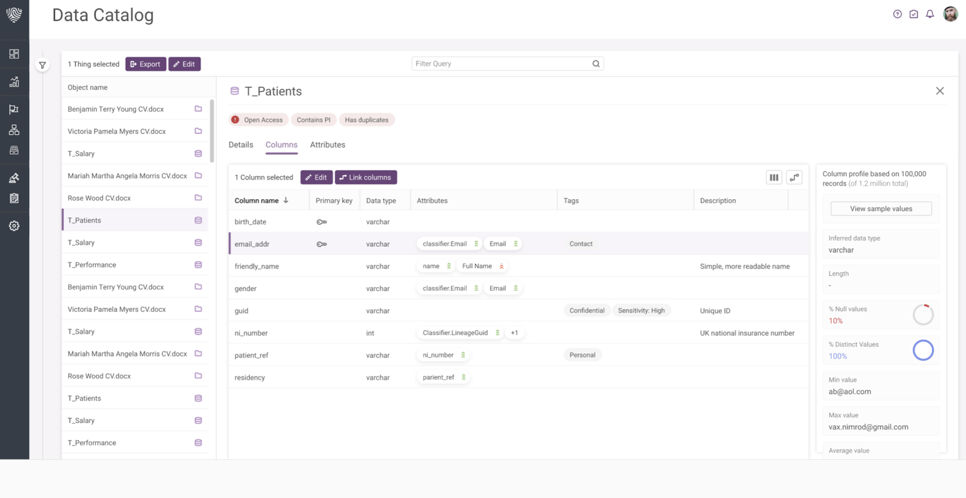Viewport: 966px width, 498px height.
Task: Click Edit next to the Export button
Action: pos(184,64)
